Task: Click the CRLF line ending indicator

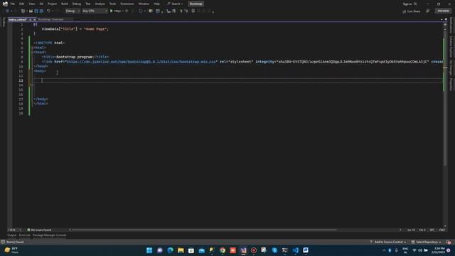Action: click(x=442, y=230)
